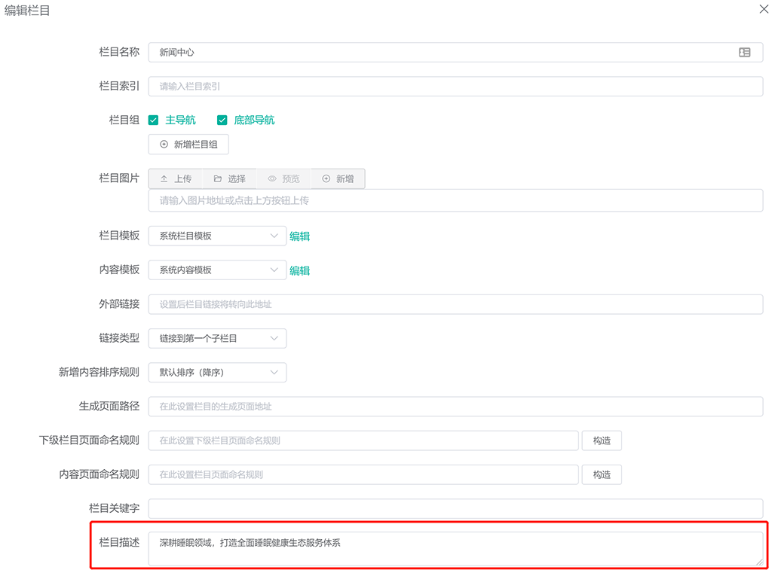The width and height of the screenshot is (772, 570).
Task: Click the 新增 image button
Action: tap(338, 179)
